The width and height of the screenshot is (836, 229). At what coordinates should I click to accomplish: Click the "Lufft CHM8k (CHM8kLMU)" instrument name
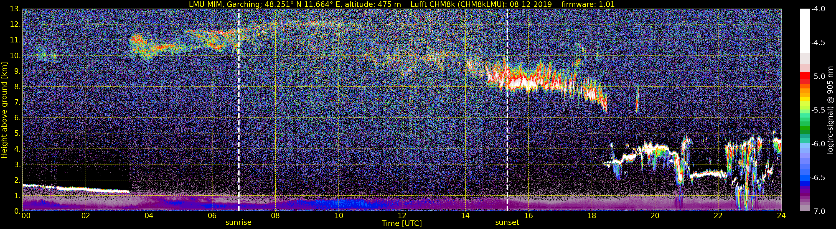coord(458,4)
